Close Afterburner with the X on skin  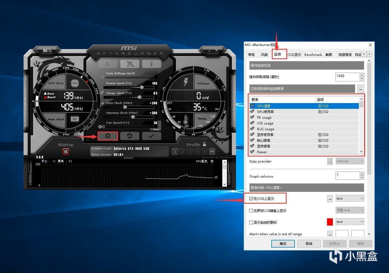217,50
